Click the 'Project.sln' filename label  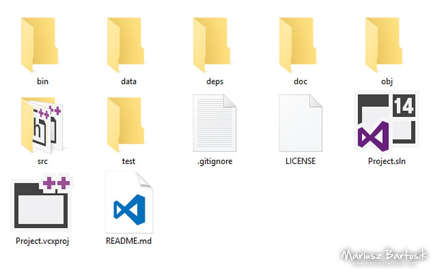(387, 161)
